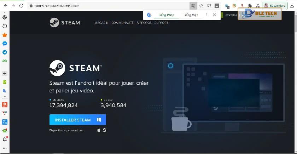Viewport: 297px width, 154px height.
Task: Click the page vertical scrollbar
Action: 296,81
